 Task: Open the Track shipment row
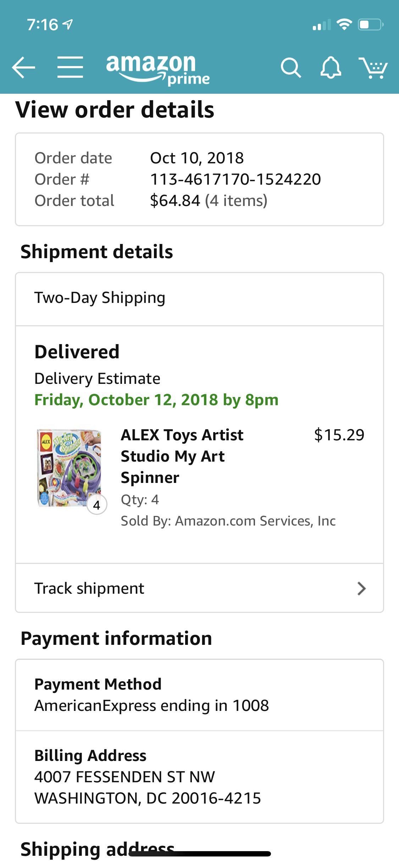(x=199, y=588)
